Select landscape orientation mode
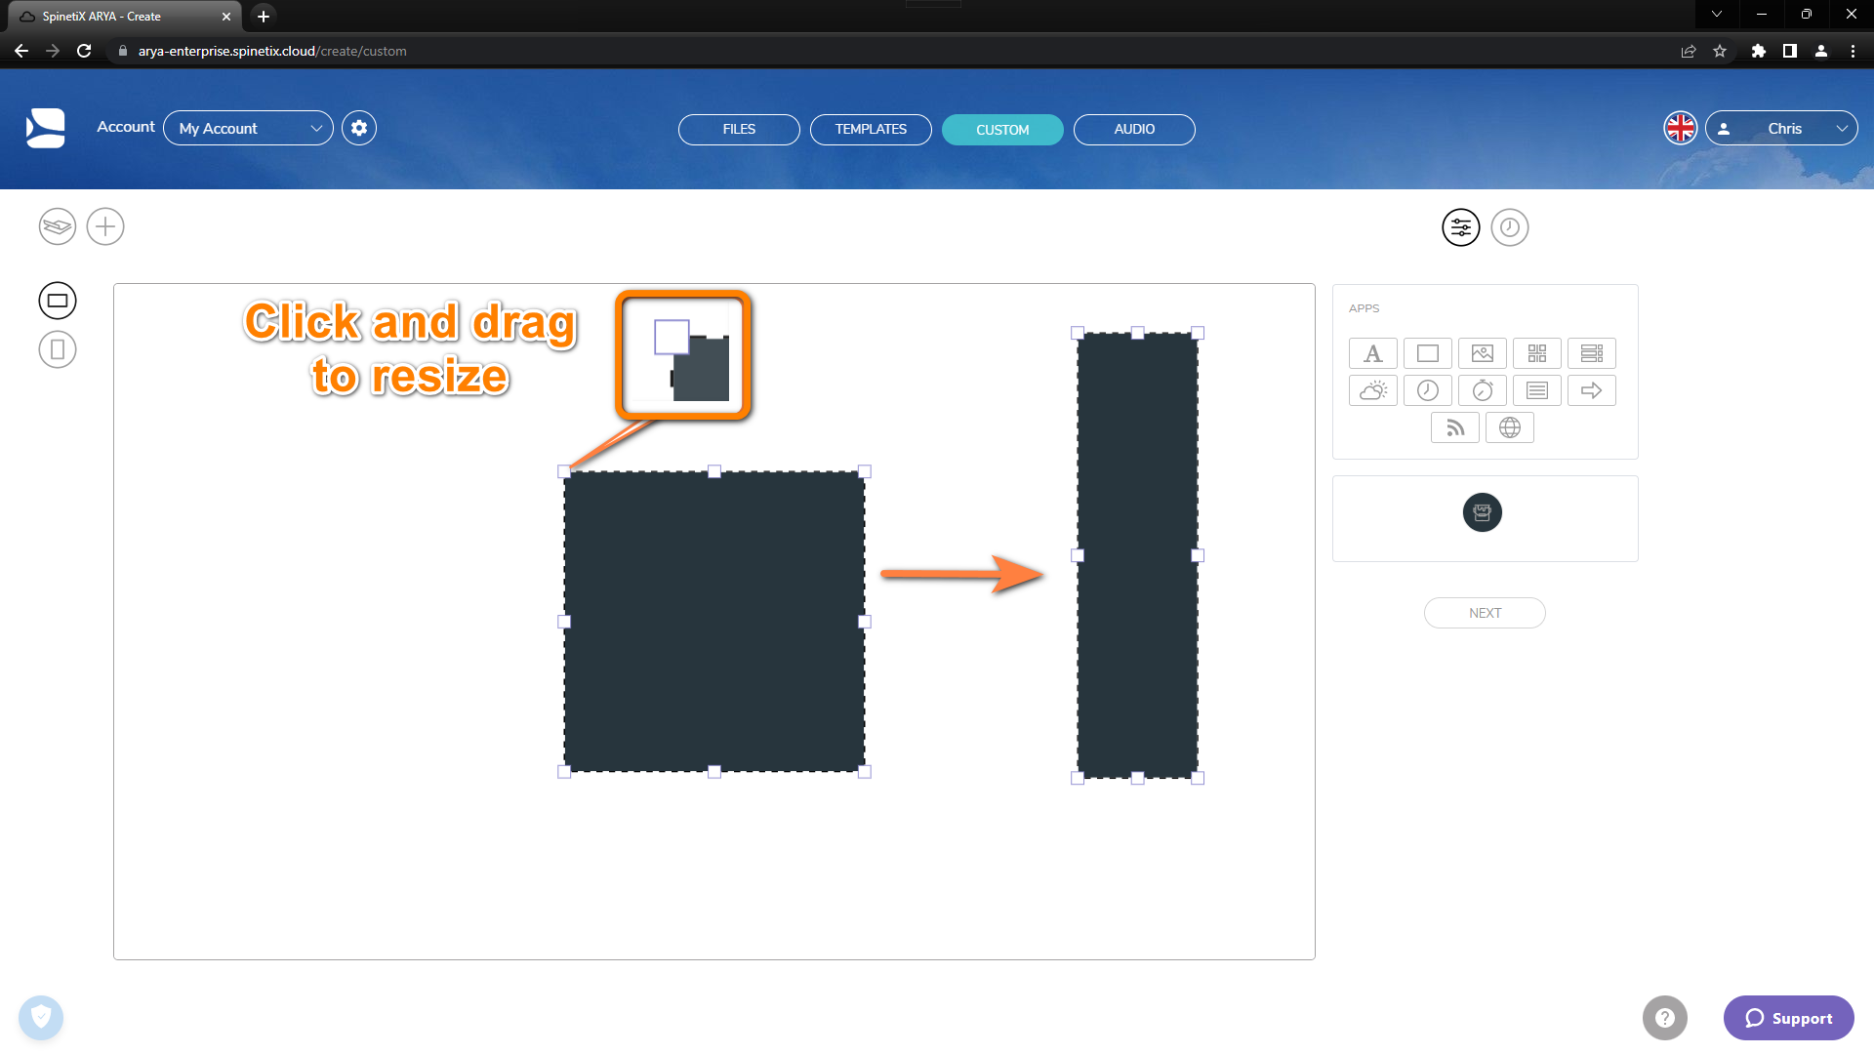 (x=57, y=300)
